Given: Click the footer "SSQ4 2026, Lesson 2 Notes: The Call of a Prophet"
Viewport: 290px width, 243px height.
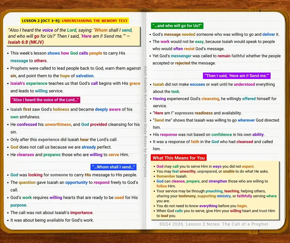Looking at the screenshot, I should pyautogui.click(x=214, y=224).
